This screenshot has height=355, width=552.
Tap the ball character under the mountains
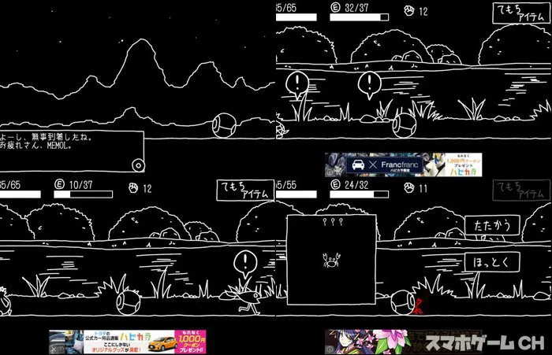[224, 125]
